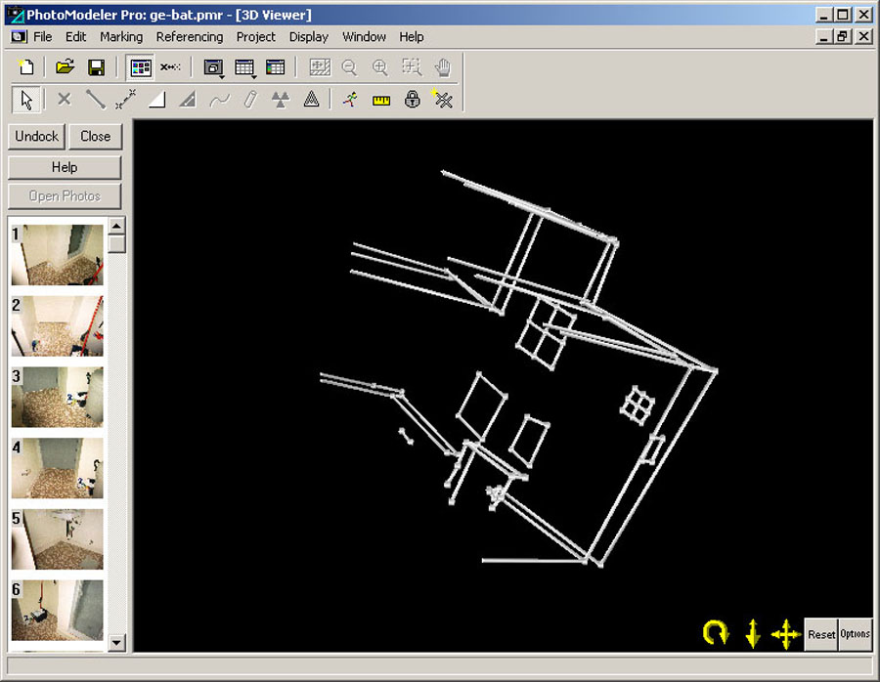This screenshot has height=682, width=880.
Task: Select the cylinder marking tool
Action: (x=250, y=100)
